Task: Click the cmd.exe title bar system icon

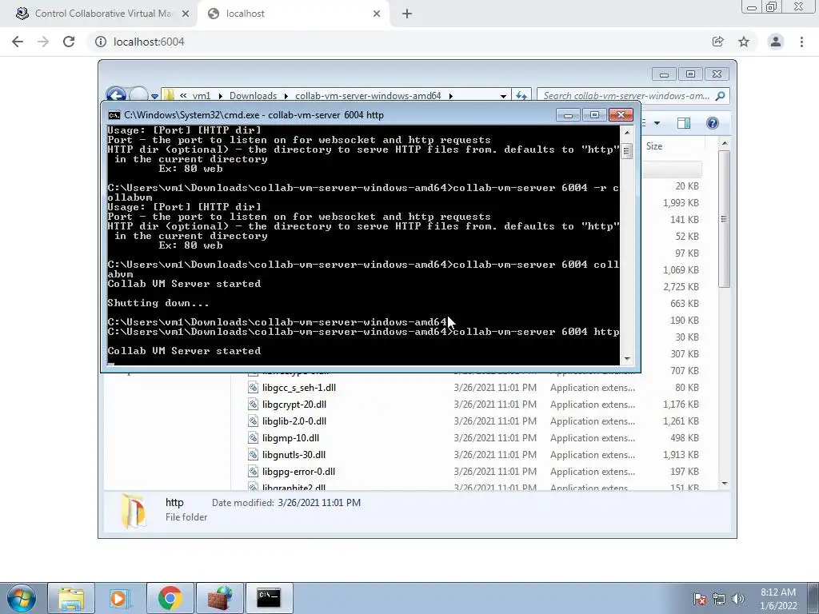Action: pyautogui.click(x=114, y=115)
